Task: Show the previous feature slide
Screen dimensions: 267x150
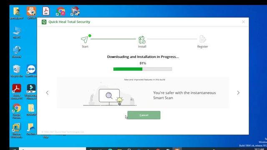Action: (47, 92)
